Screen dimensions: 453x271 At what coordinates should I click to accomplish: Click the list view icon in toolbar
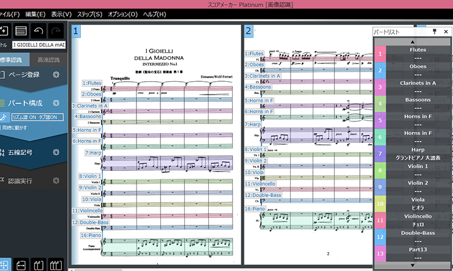tap(21, 30)
